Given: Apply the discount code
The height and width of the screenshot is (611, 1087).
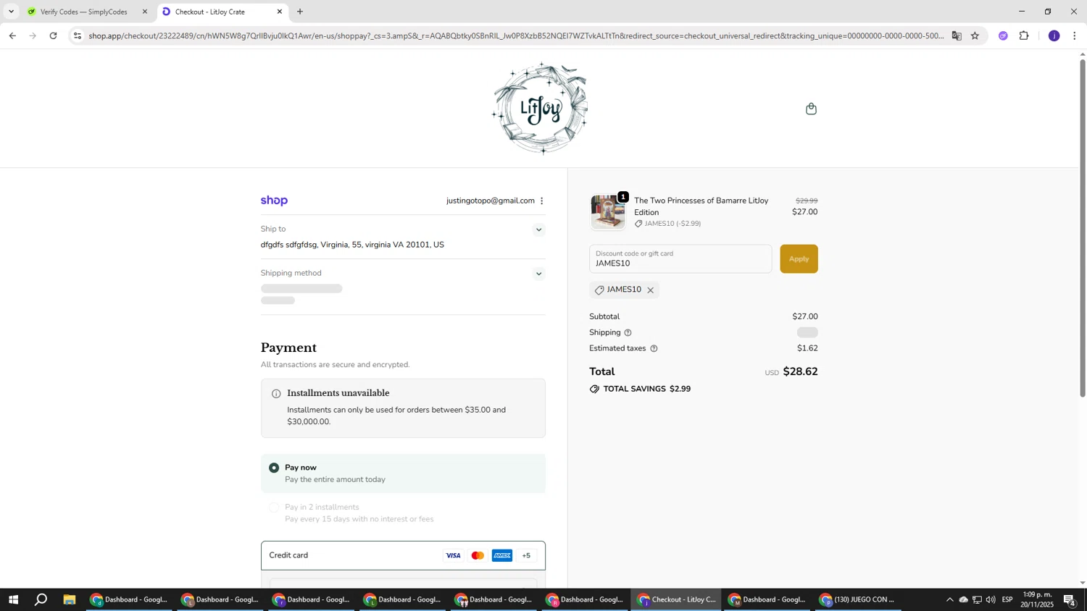Looking at the screenshot, I should pyautogui.click(x=799, y=259).
